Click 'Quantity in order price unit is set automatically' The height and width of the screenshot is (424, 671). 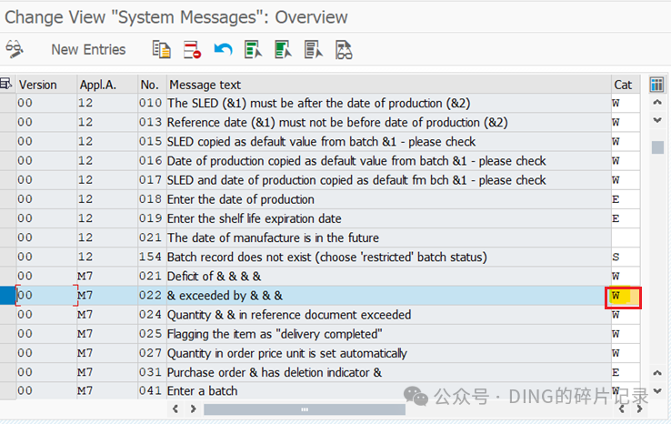click(286, 353)
